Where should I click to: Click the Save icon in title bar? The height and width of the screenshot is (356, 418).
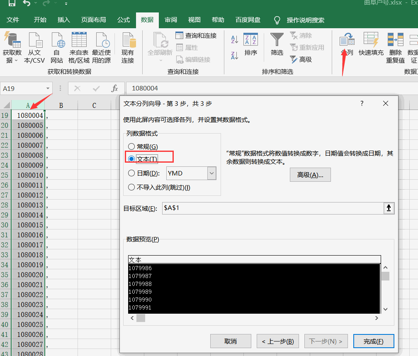(x=12, y=3)
